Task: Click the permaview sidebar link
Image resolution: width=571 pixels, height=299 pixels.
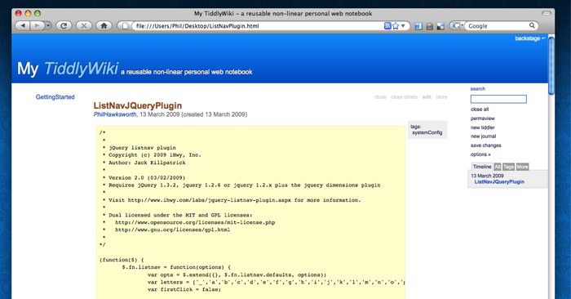Action: click(483, 118)
